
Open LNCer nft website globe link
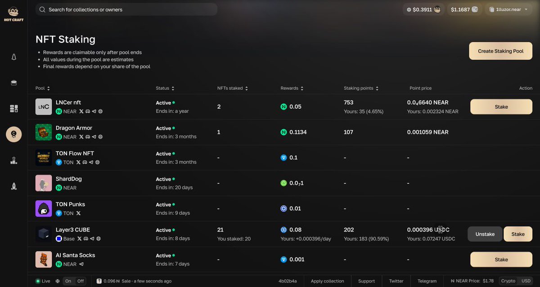[100, 111]
